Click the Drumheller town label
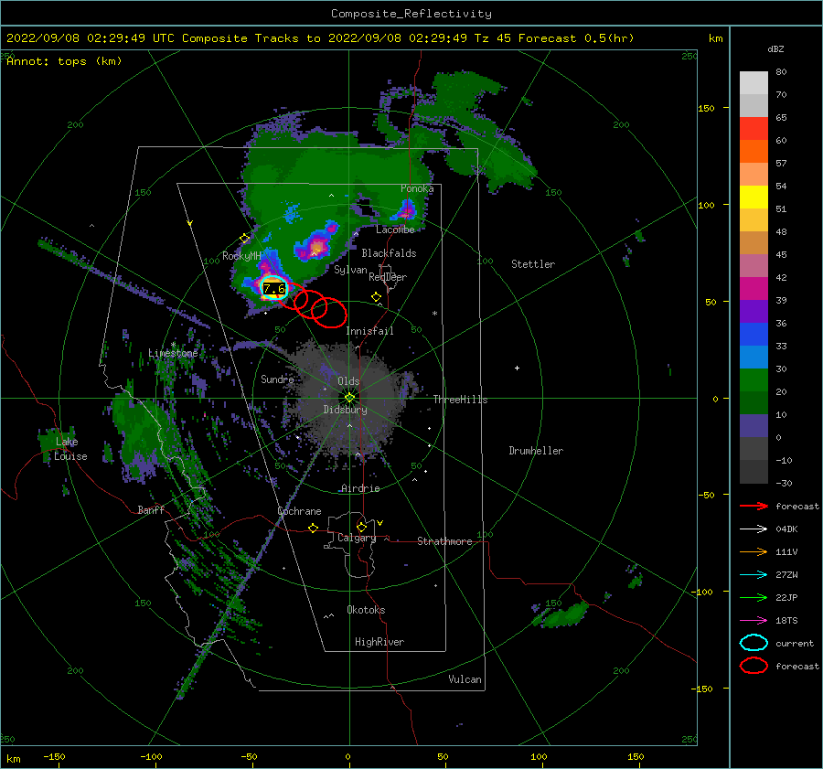This screenshot has width=823, height=769. (536, 451)
